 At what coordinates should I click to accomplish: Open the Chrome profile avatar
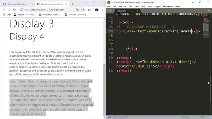point(97,10)
